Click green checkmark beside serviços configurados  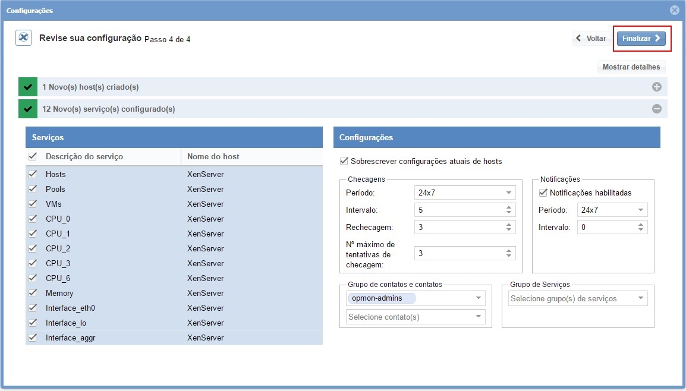[x=28, y=109]
